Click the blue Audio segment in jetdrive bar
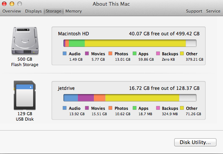This screenshot has height=154, width=223. [71, 98]
